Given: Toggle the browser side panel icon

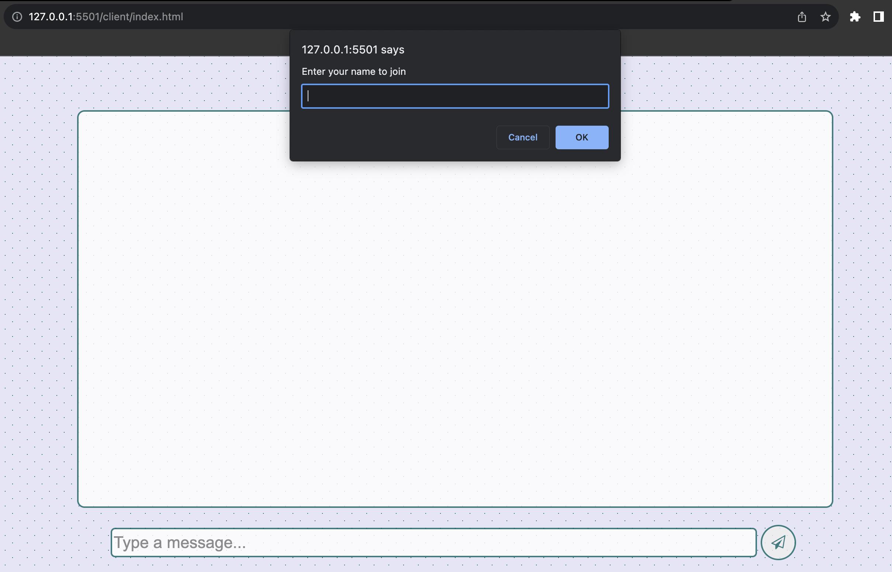Looking at the screenshot, I should tap(878, 17).
